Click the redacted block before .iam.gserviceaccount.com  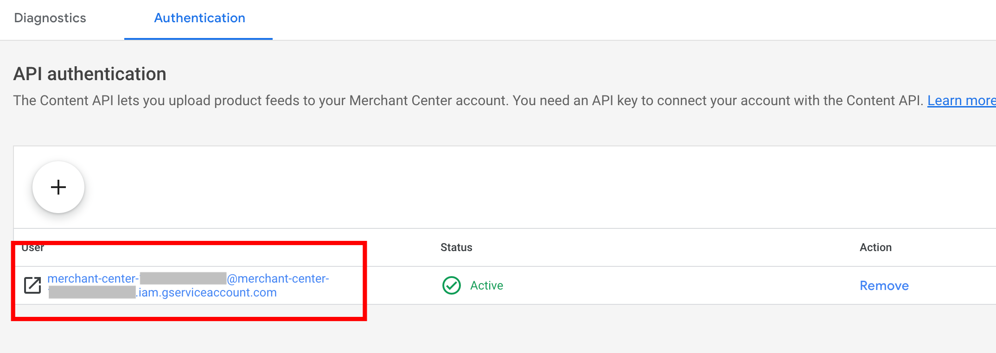click(92, 293)
